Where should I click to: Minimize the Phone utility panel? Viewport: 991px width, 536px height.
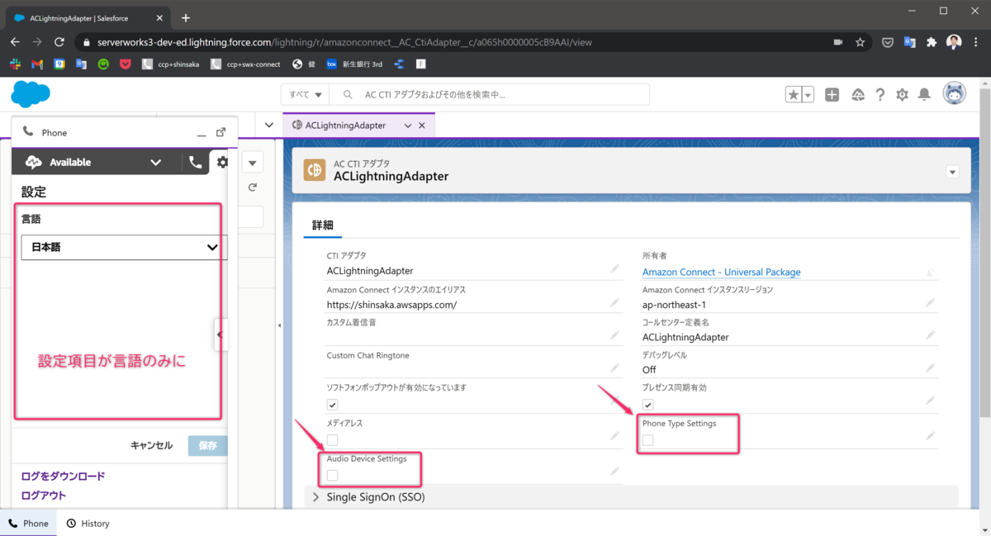click(x=202, y=133)
